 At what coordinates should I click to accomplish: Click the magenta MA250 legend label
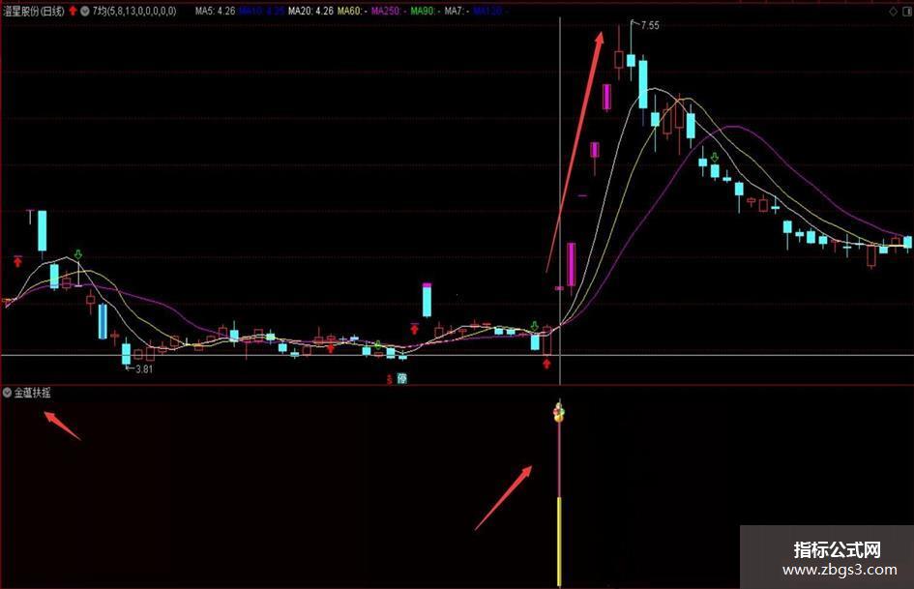tap(388, 11)
